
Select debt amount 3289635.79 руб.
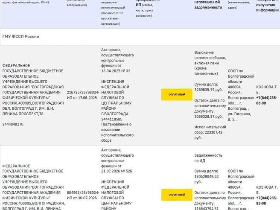tap(209, 90)
